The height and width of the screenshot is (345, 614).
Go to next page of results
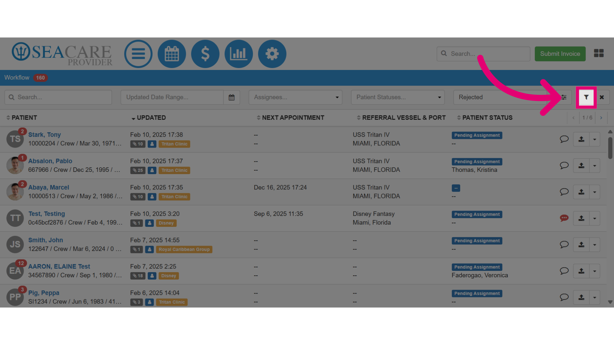[x=601, y=118]
